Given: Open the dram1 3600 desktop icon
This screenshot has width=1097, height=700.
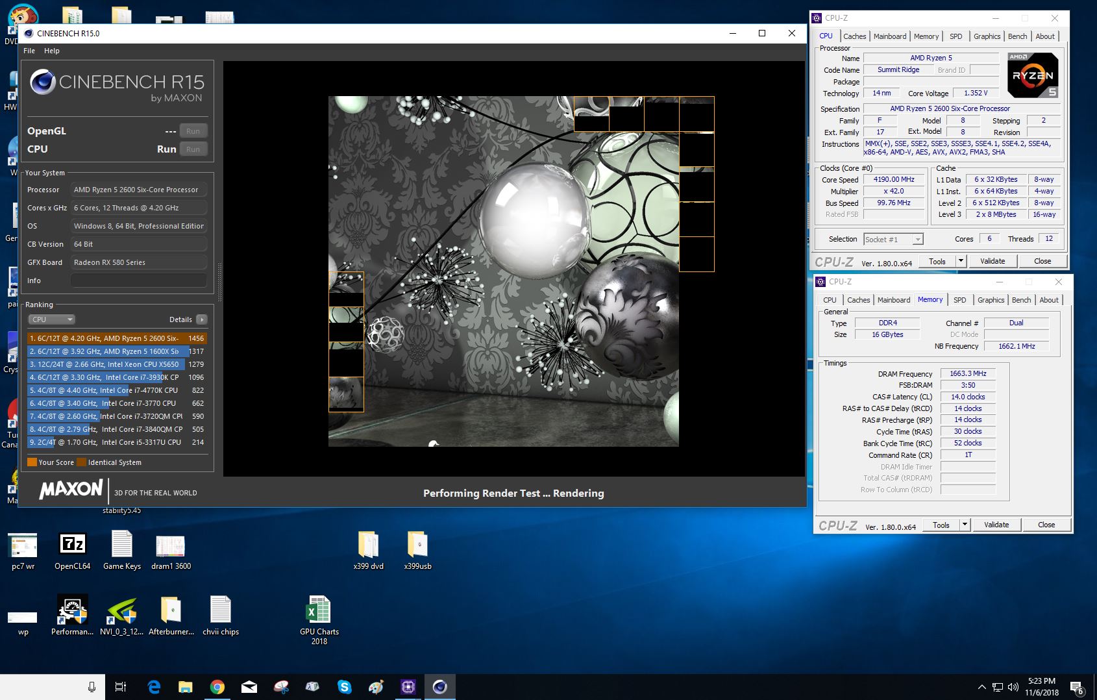Looking at the screenshot, I should pos(171,551).
